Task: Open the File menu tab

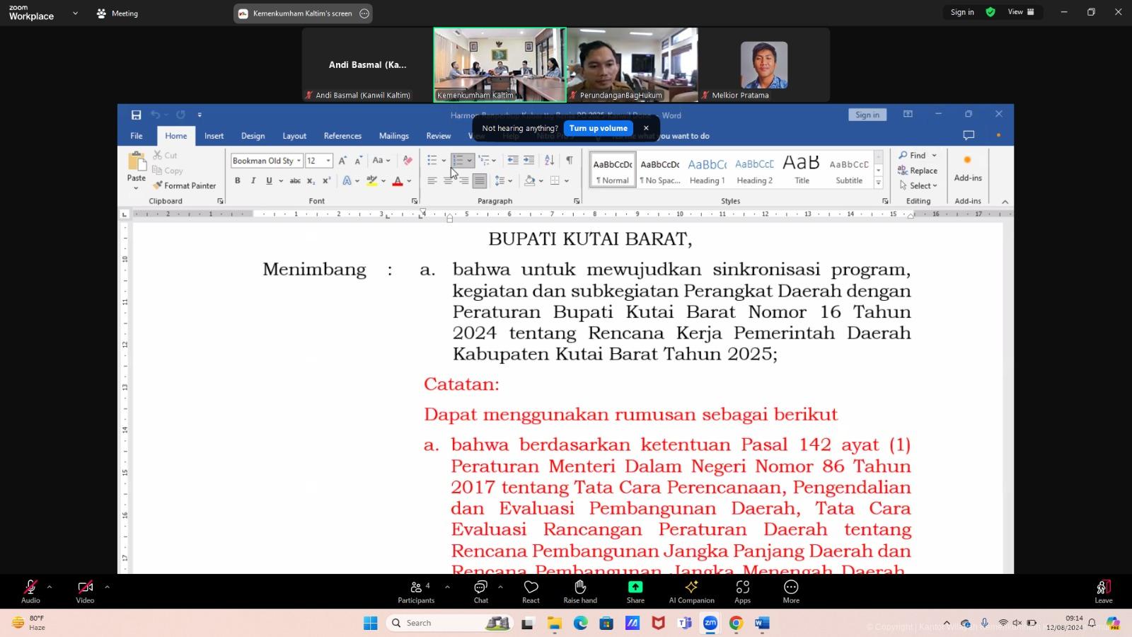Action: click(x=137, y=136)
